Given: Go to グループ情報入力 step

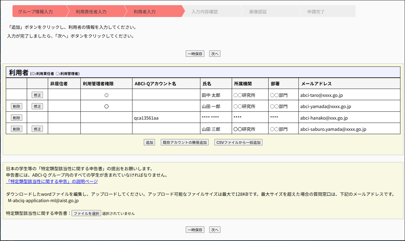Looking at the screenshot, I should (35, 12).
